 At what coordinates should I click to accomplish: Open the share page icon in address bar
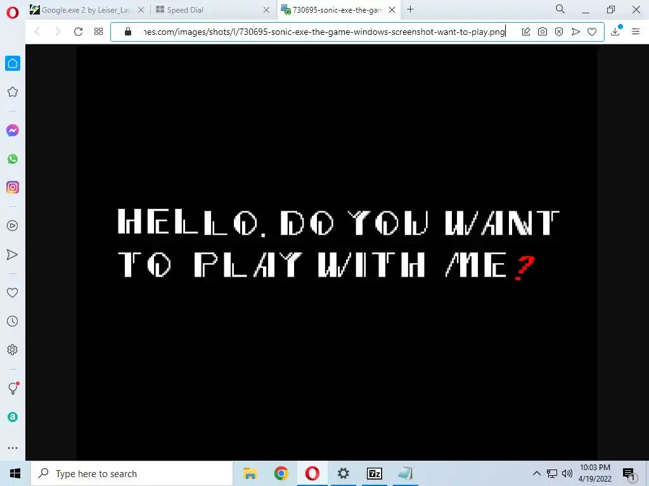pos(525,32)
